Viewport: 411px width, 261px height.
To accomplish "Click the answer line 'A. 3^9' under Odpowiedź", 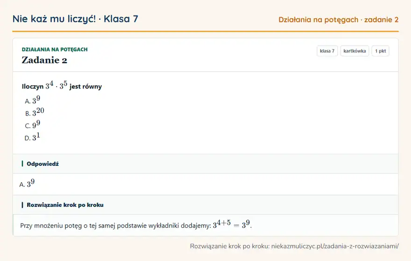I will [x=27, y=183].
